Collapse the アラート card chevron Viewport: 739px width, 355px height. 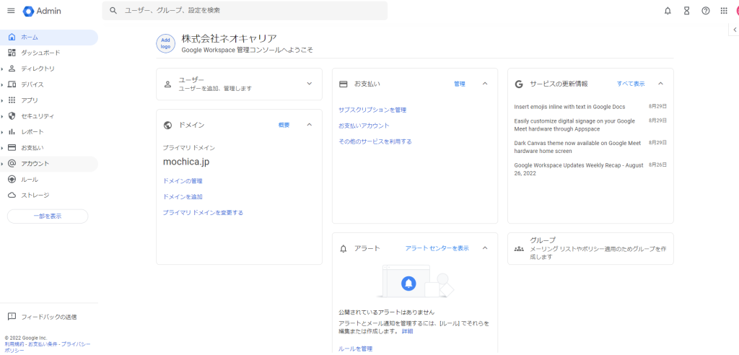(485, 248)
